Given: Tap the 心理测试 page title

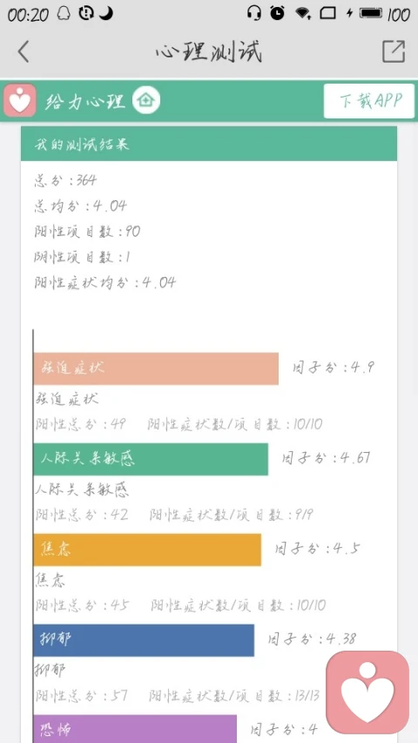Looking at the screenshot, I should [x=208, y=51].
